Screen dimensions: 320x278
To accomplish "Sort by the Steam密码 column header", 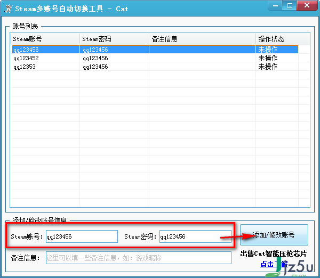I will coord(114,39).
